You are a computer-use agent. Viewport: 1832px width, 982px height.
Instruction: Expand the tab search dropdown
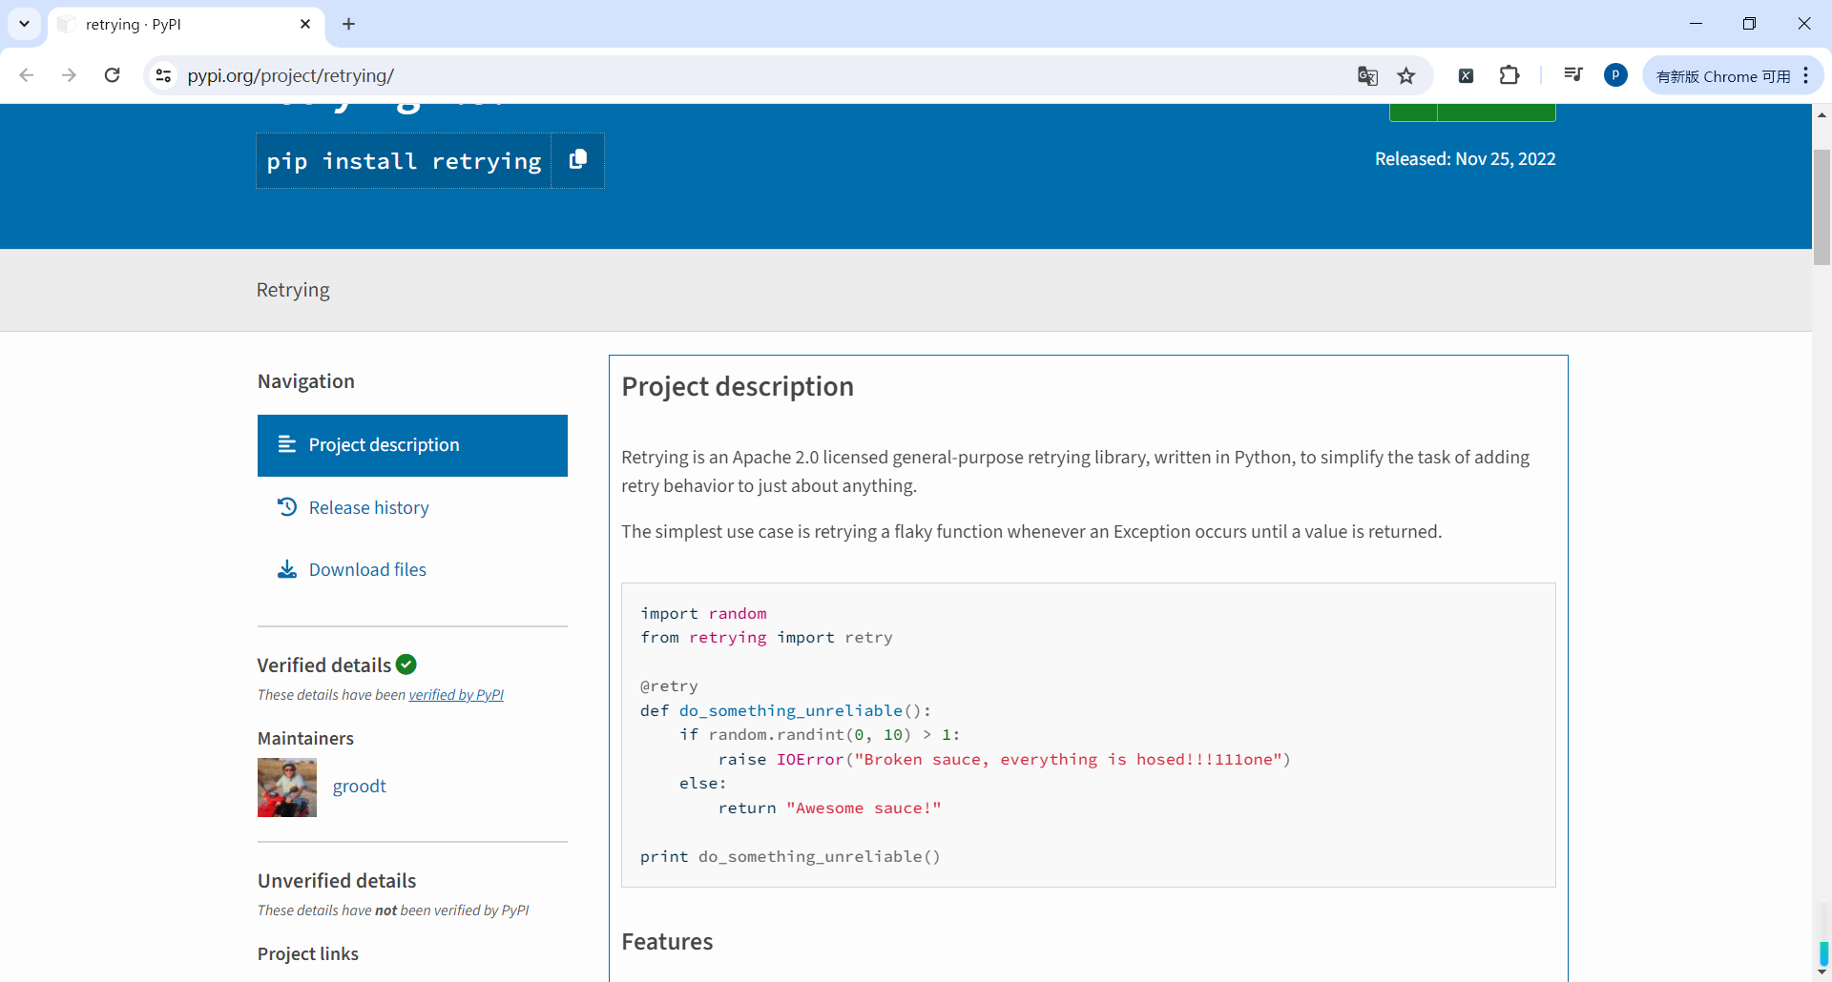[24, 24]
